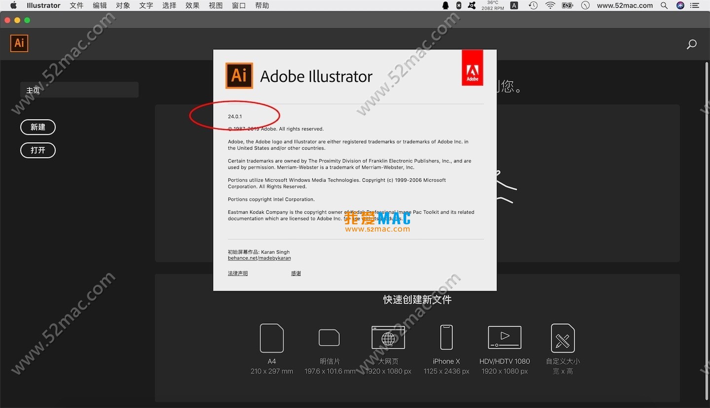This screenshot has width=710, height=408.
Task: Click the Ai logo in the top-left corner
Action: tap(19, 43)
